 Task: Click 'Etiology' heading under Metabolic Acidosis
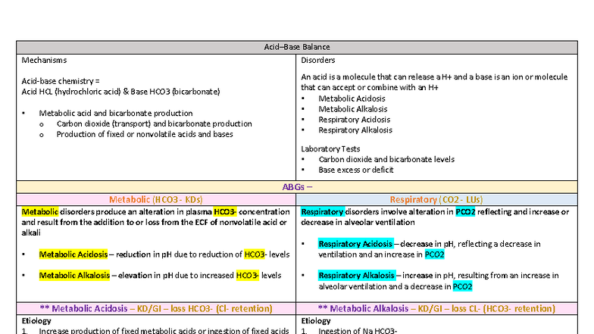tap(36, 321)
